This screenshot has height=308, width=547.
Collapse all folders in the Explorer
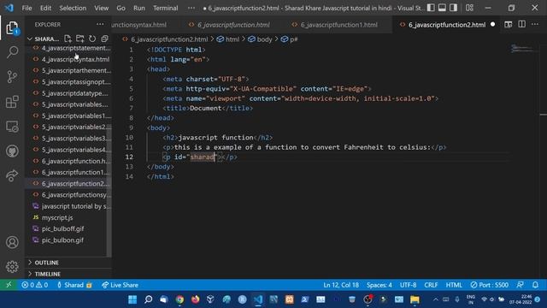[x=104, y=38]
